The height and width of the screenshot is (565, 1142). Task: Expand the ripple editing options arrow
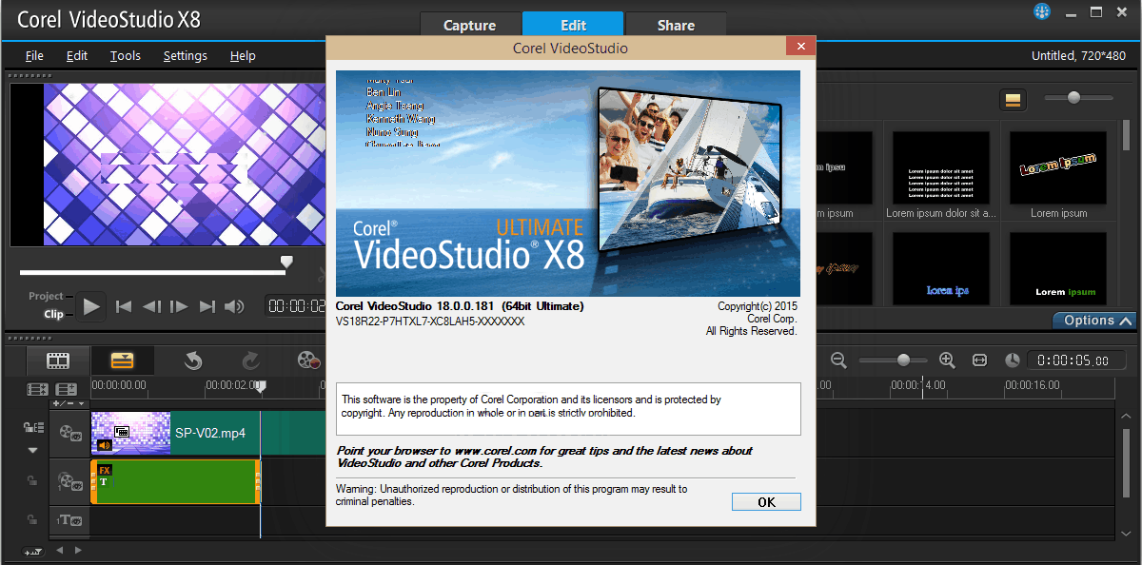32,450
